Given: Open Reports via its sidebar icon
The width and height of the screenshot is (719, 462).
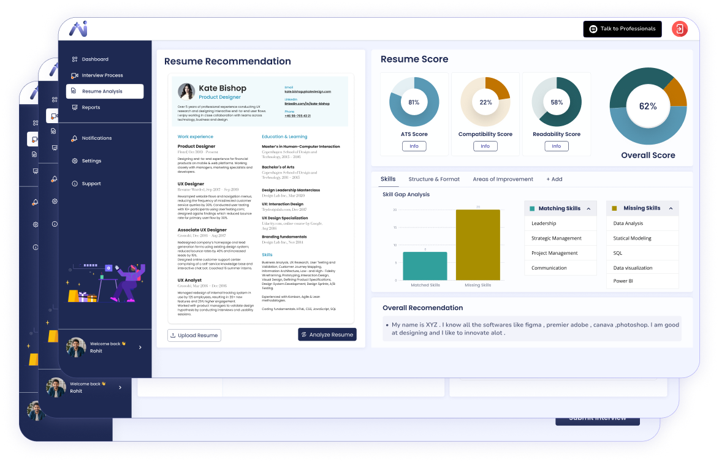Looking at the screenshot, I should pos(74,107).
